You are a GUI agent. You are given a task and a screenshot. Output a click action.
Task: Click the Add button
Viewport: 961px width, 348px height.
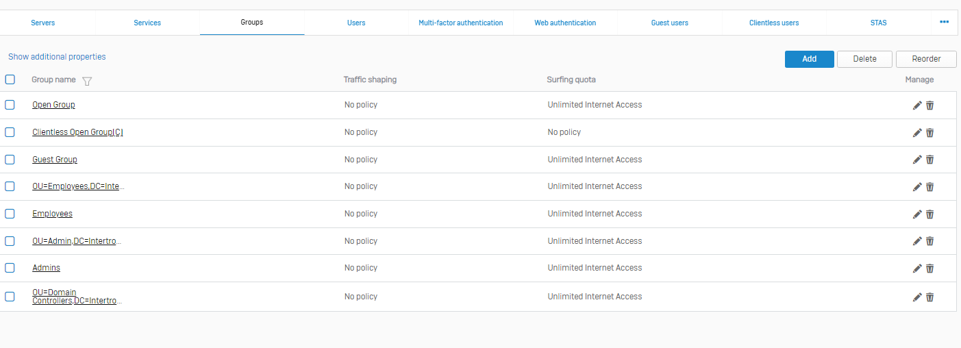pyautogui.click(x=810, y=59)
